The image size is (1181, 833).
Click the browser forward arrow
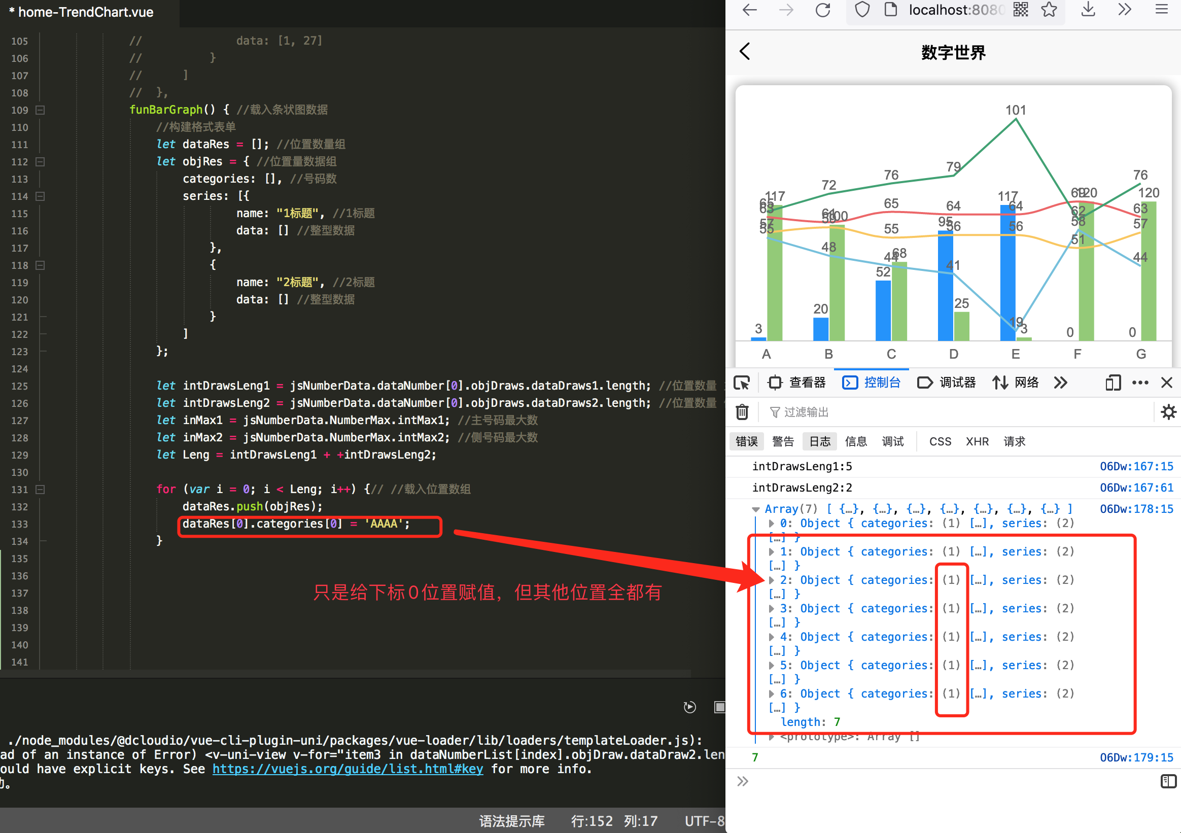pos(786,10)
